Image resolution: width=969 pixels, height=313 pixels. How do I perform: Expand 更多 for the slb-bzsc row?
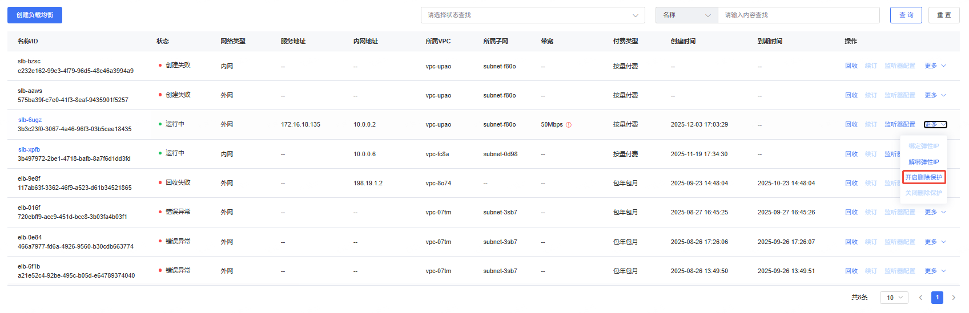[935, 66]
